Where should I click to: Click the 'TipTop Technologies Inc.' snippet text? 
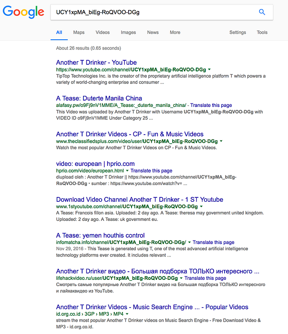click(x=161, y=79)
